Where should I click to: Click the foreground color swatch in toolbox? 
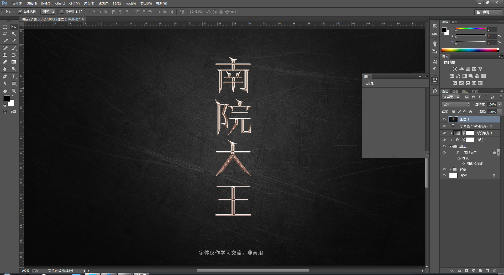[7, 99]
